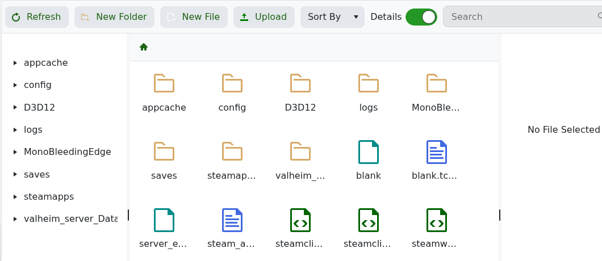Click the New Folder button

point(114,17)
